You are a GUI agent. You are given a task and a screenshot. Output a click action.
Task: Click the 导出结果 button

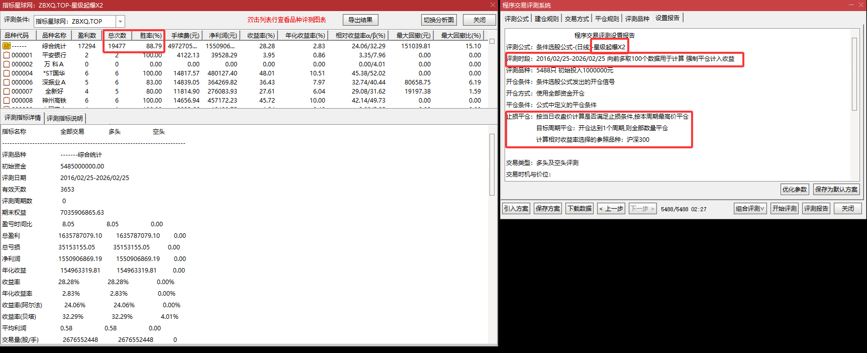360,20
